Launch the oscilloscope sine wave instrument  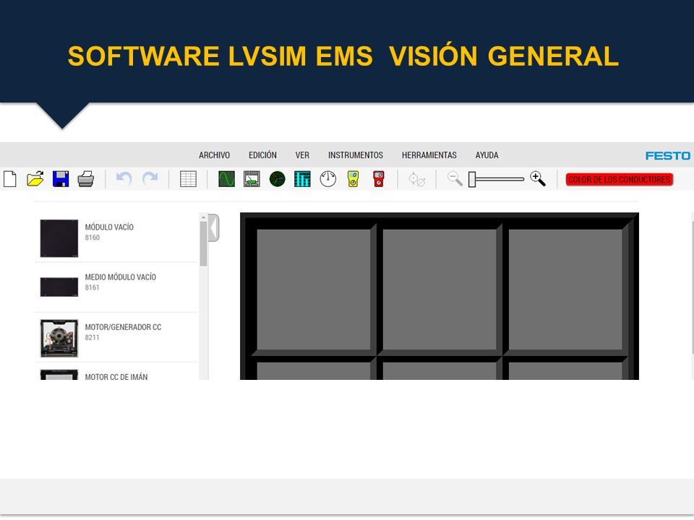(226, 179)
